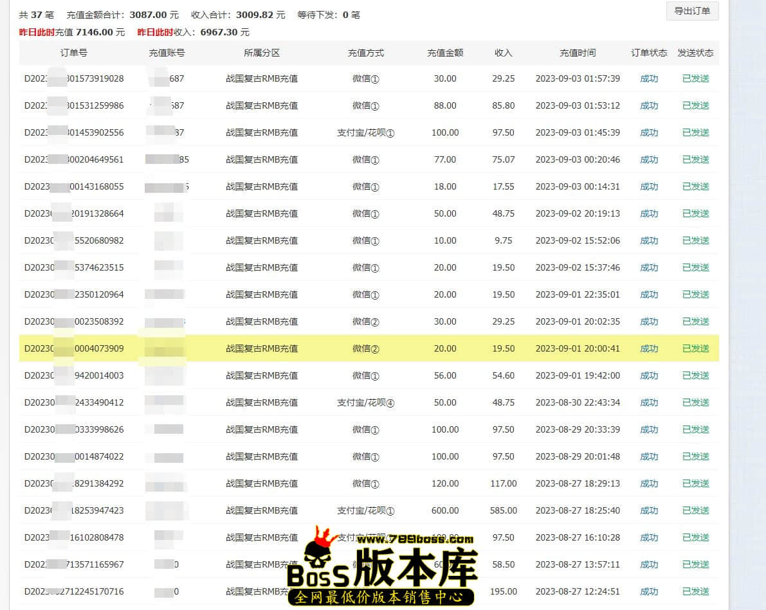Select order number ending in 301573919028
The height and width of the screenshot is (610, 766).
click(74, 78)
